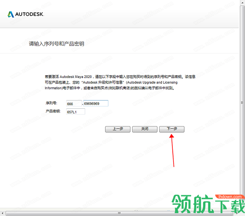Close the dialog with the 关闭 button
Screen dimensions: 245x216
[145, 129]
